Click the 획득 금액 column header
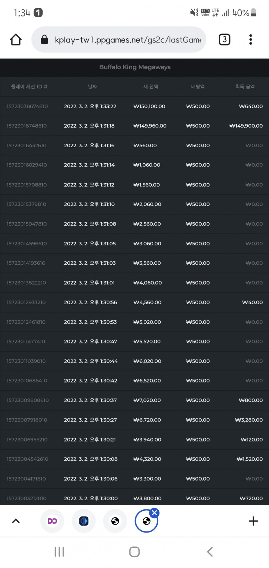 click(x=245, y=86)
